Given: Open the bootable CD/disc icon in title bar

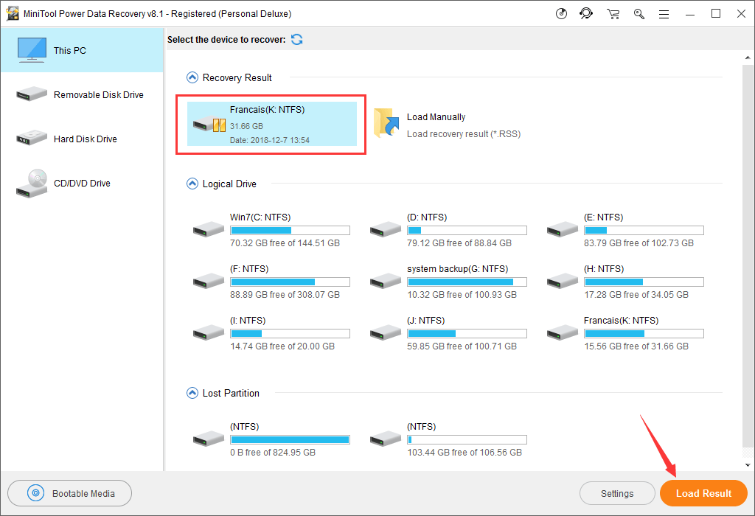Looking at the screenshot, I should point(561,14).
